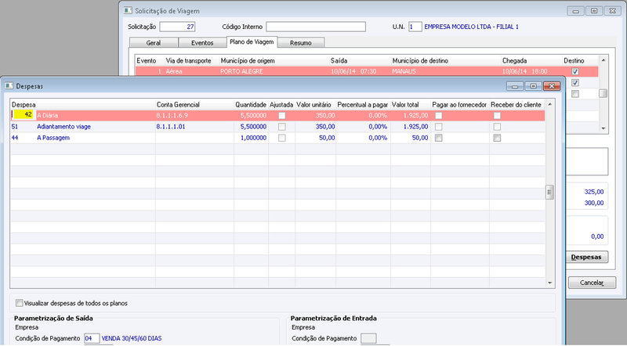The image size is (627, 346).
Task: Click PORTO ALEGRE in the event row
Action: pos(241,71)
